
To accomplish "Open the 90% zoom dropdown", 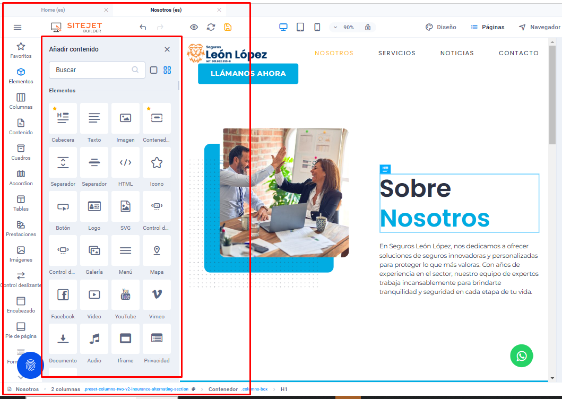I will 344,27.
